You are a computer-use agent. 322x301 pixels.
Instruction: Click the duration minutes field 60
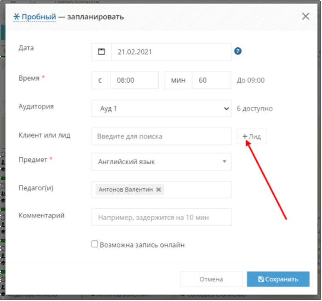212,80
